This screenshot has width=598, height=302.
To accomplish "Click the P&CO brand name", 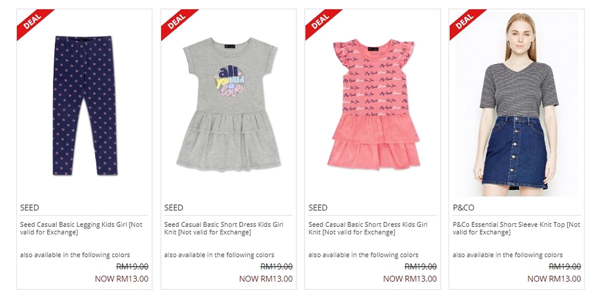I will click(x=463, y=207).
